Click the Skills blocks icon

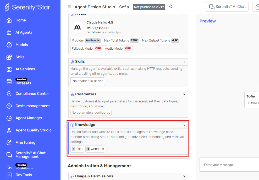[9, 57]
